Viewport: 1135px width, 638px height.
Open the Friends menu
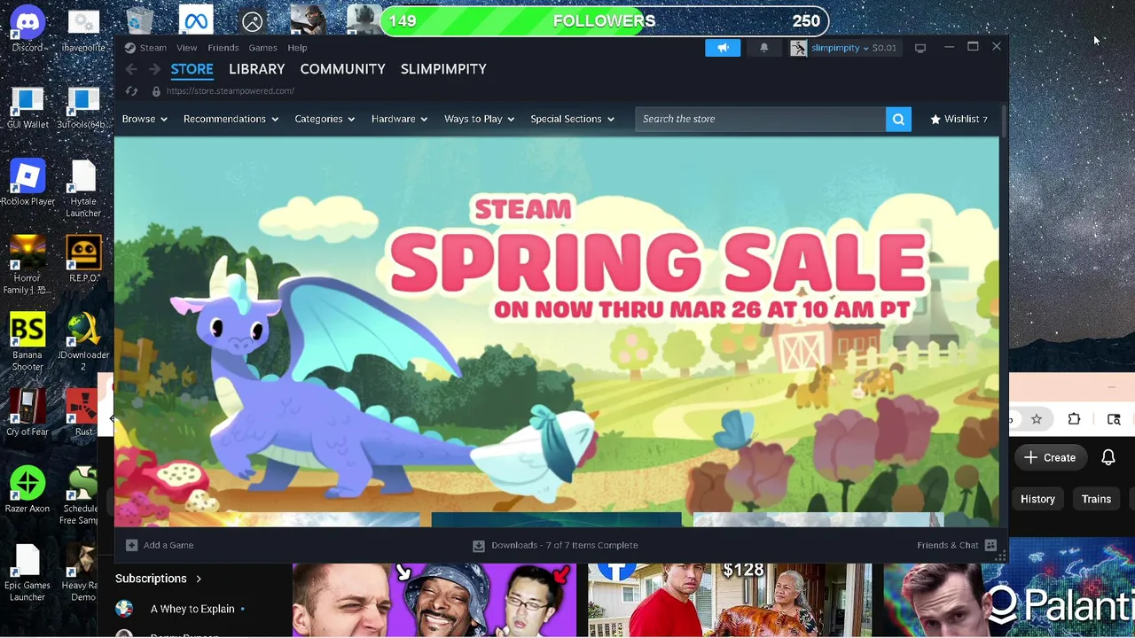pos(223,48)
